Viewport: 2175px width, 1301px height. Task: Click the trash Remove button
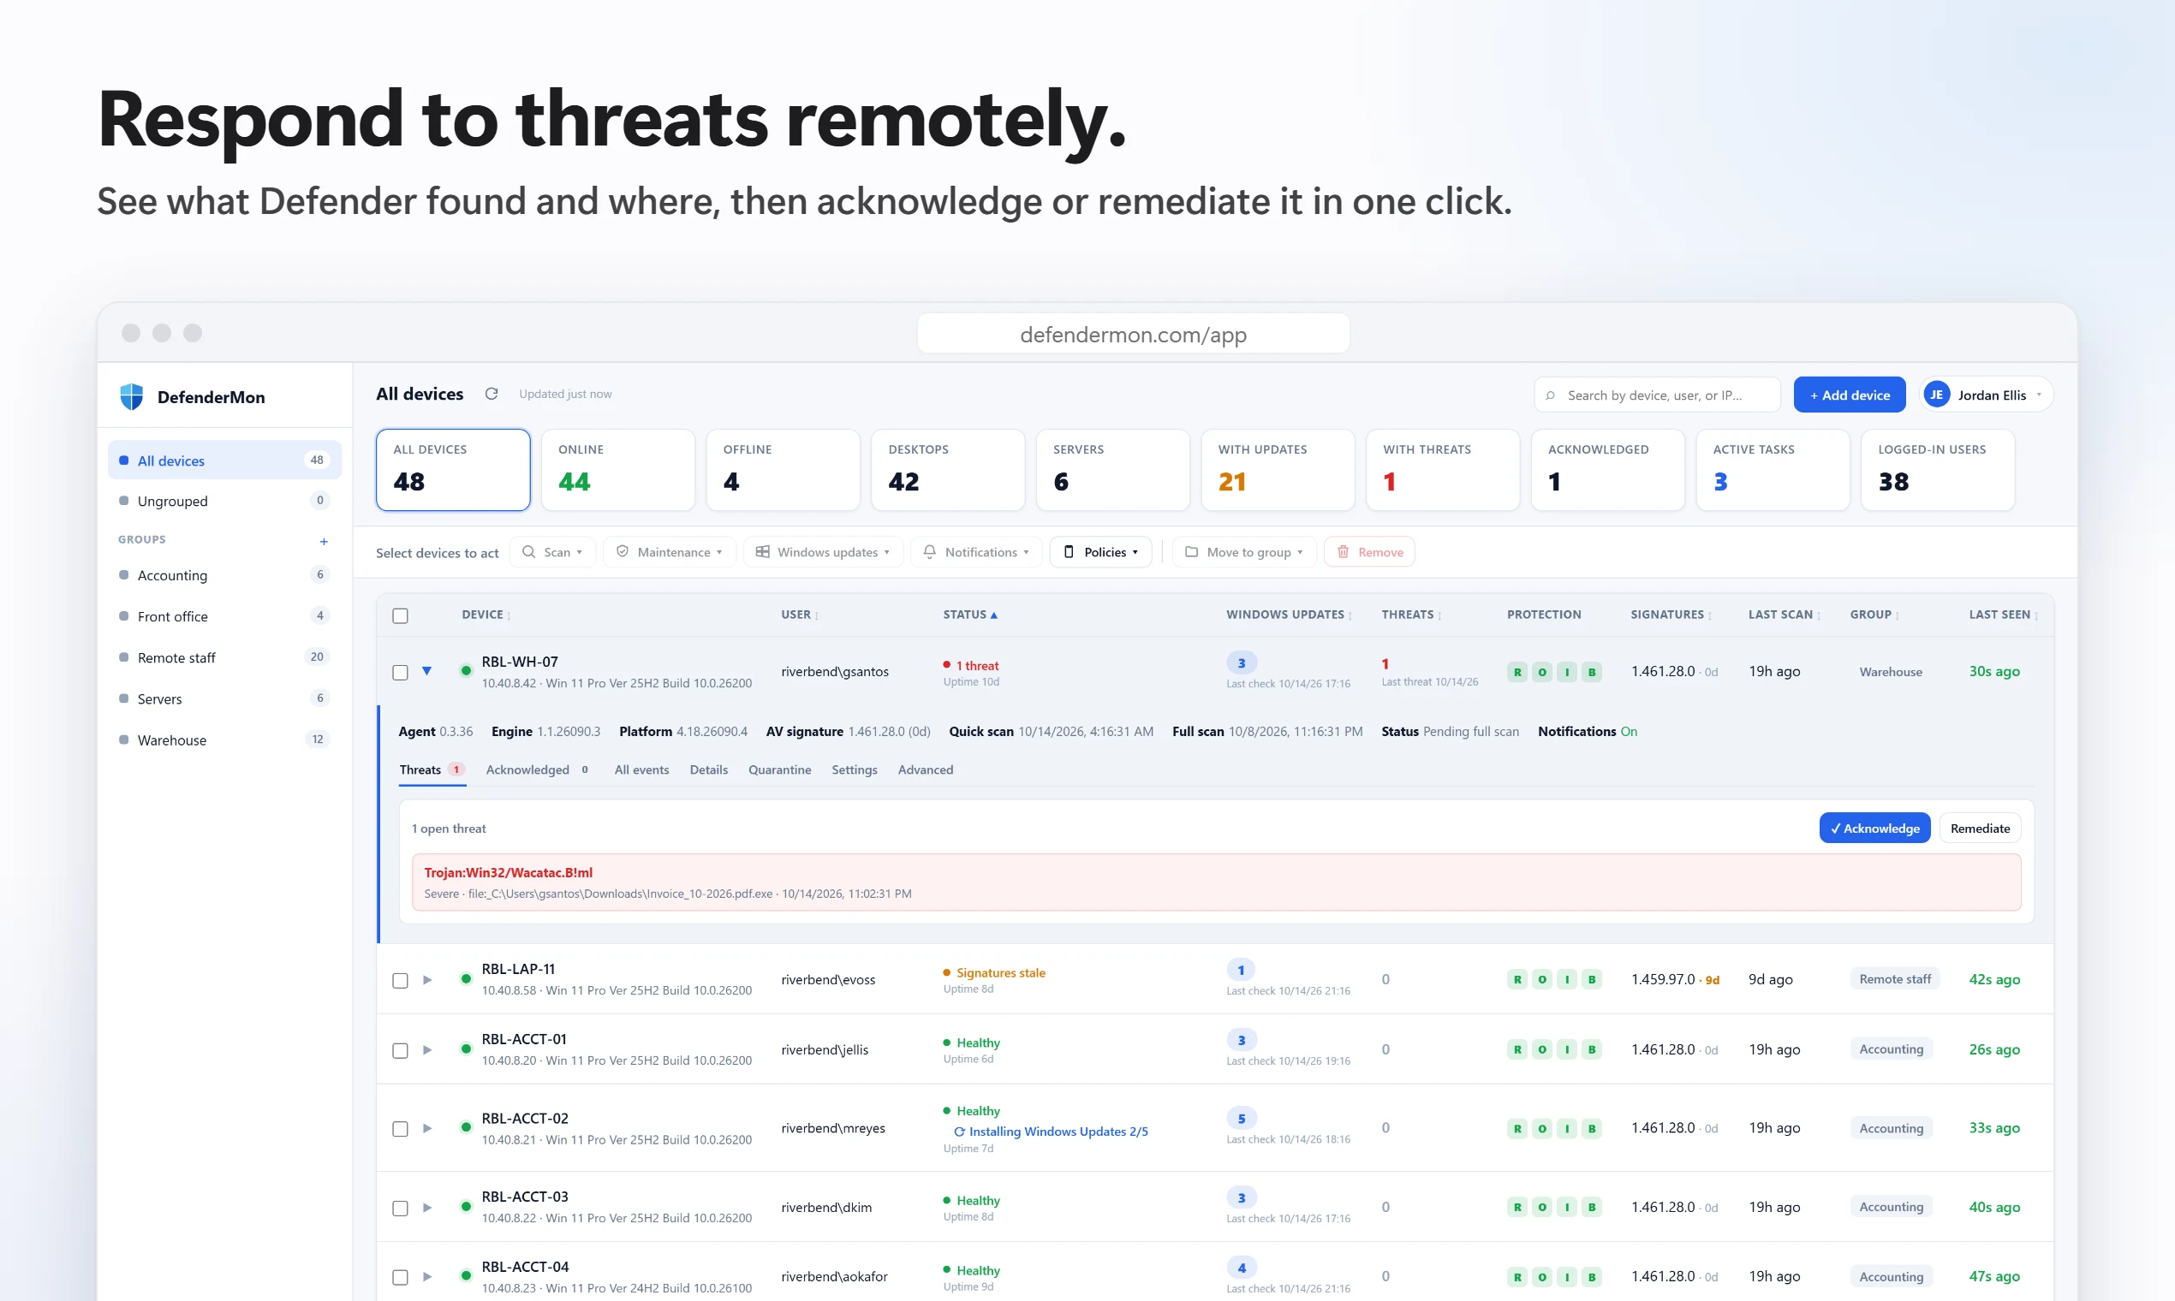(x=1368, y=551)
